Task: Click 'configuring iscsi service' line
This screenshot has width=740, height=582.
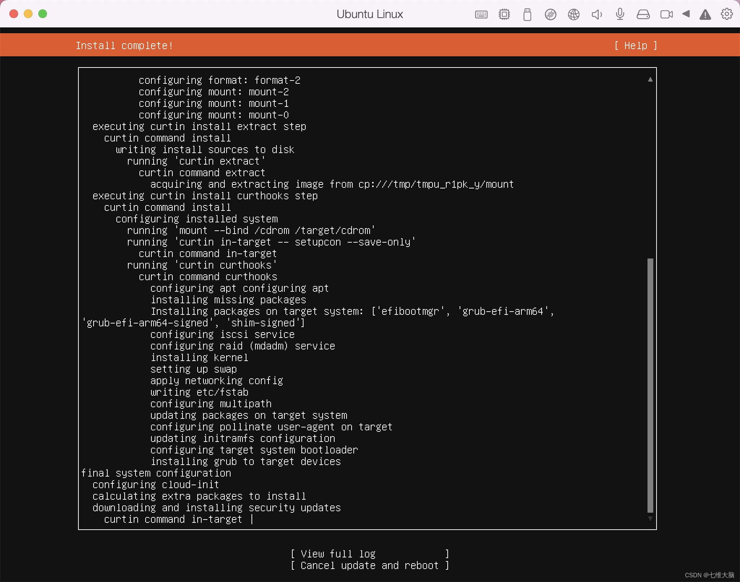Action: click(x=223, y=334)
